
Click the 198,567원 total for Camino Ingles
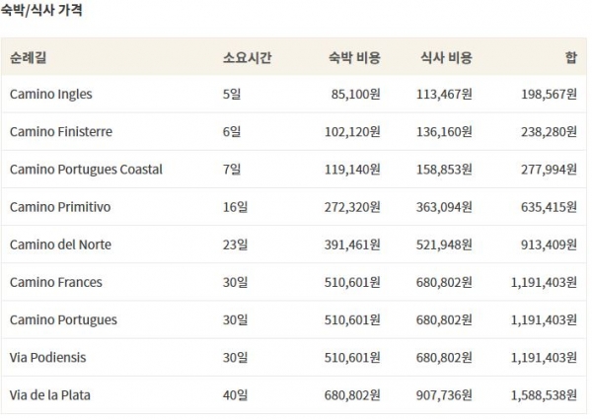[548, 94]
